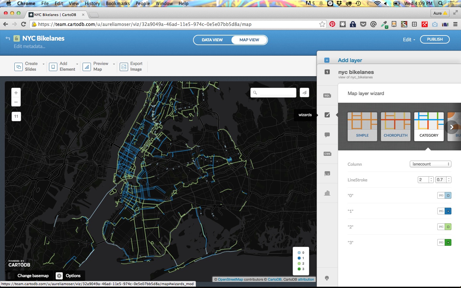Toggle IMG option for category "2"
The image size is (461, 288).
tap(441, 227)
